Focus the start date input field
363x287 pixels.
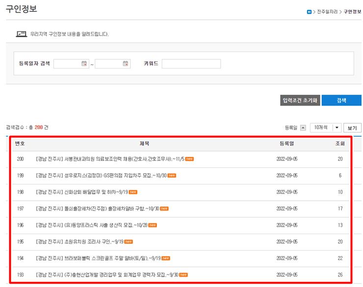[x=71, y=64]
